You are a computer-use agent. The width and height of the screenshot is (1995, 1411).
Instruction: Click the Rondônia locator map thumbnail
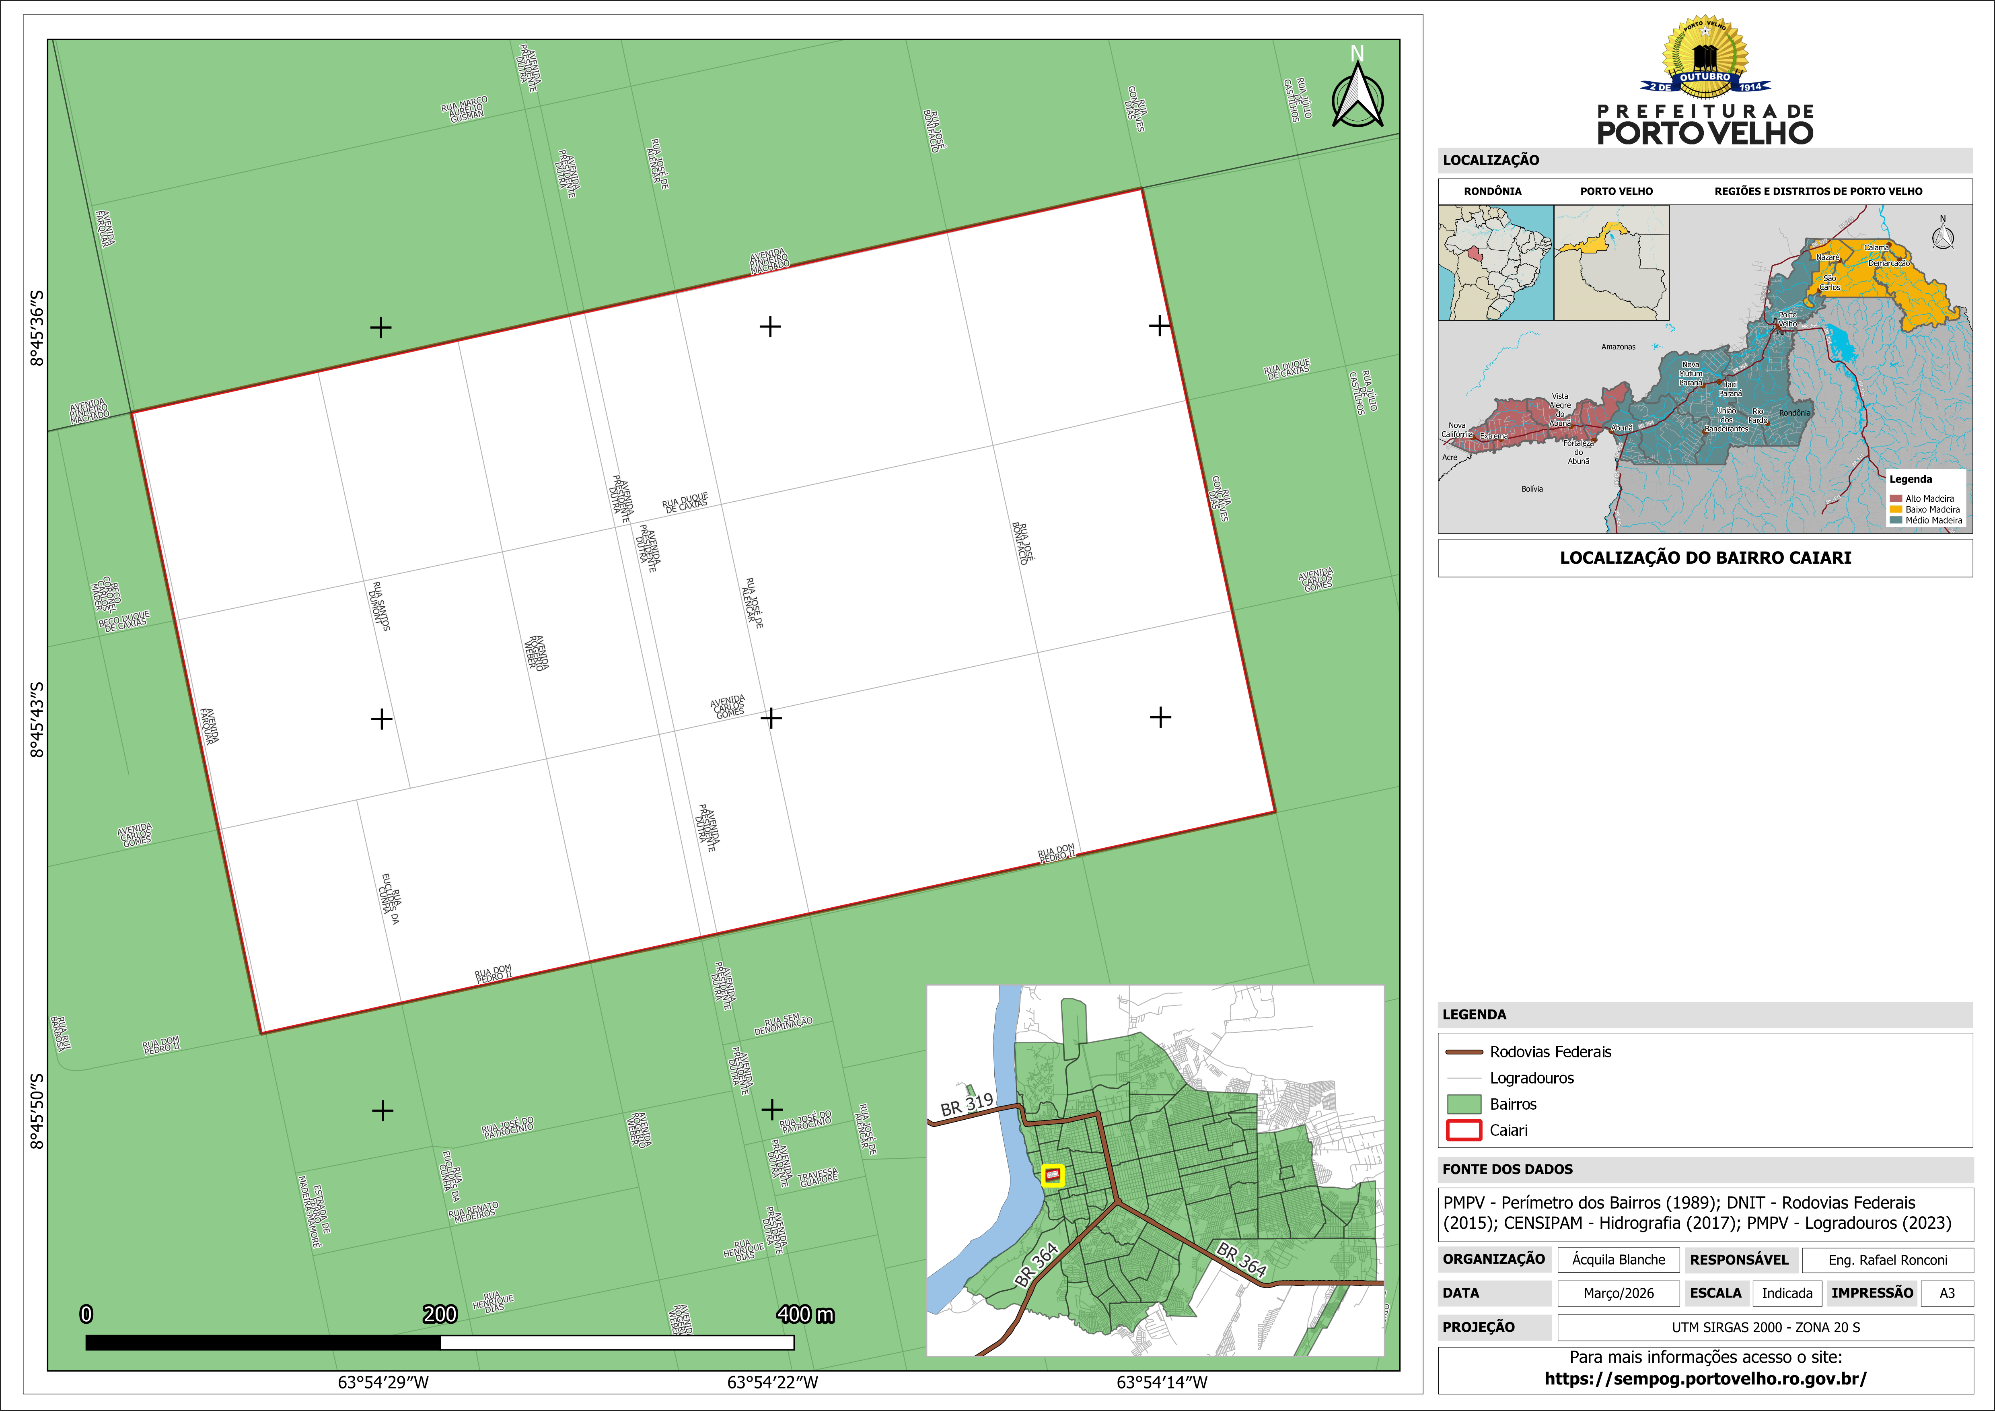[1495, 263]
